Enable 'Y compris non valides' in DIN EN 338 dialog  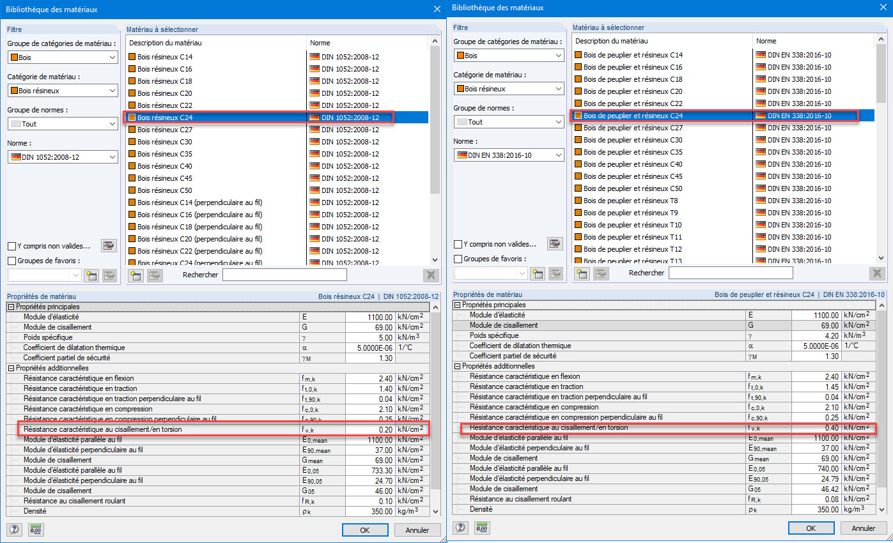click(x=458, y=244)
